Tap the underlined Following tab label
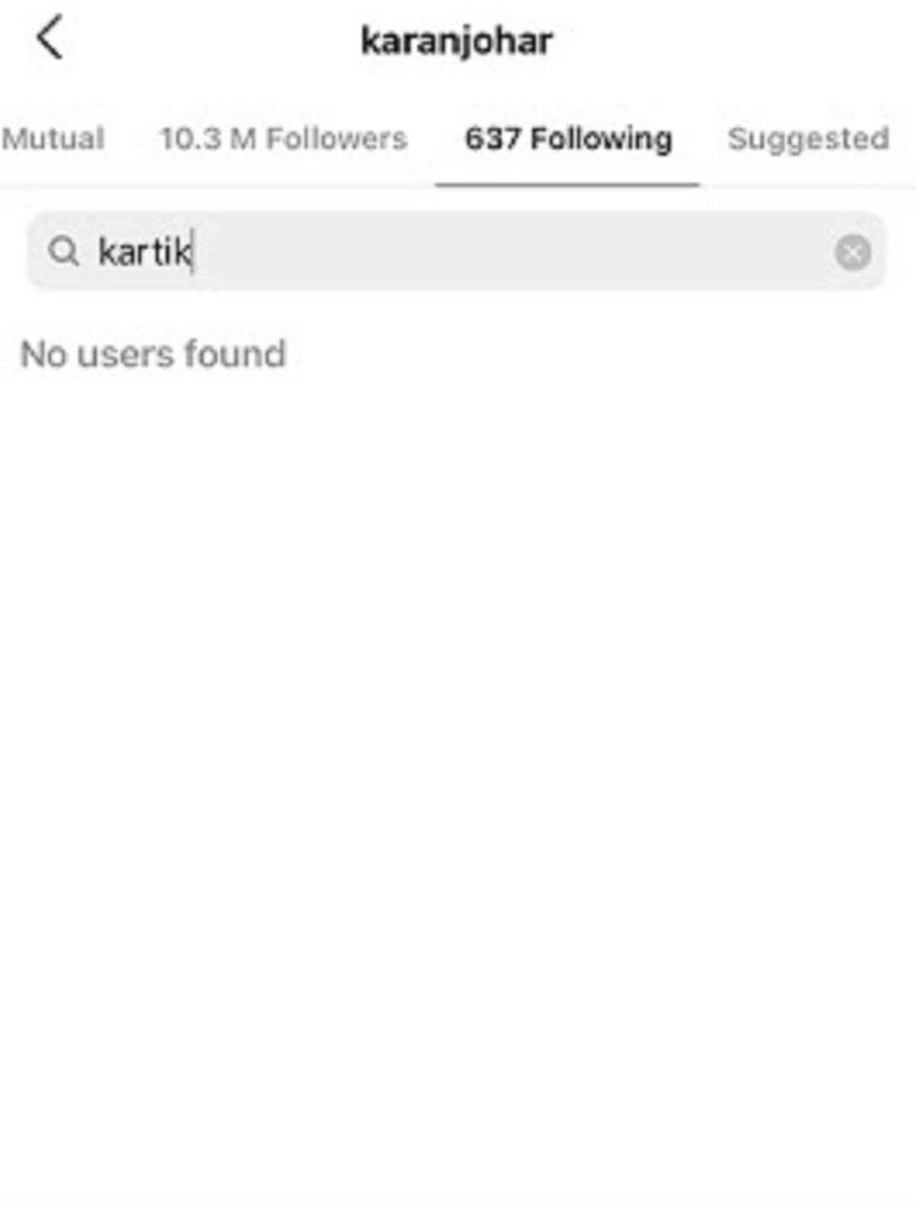Image resolution: width=916 pixels, height=1205 pixels. coord(569,139)
